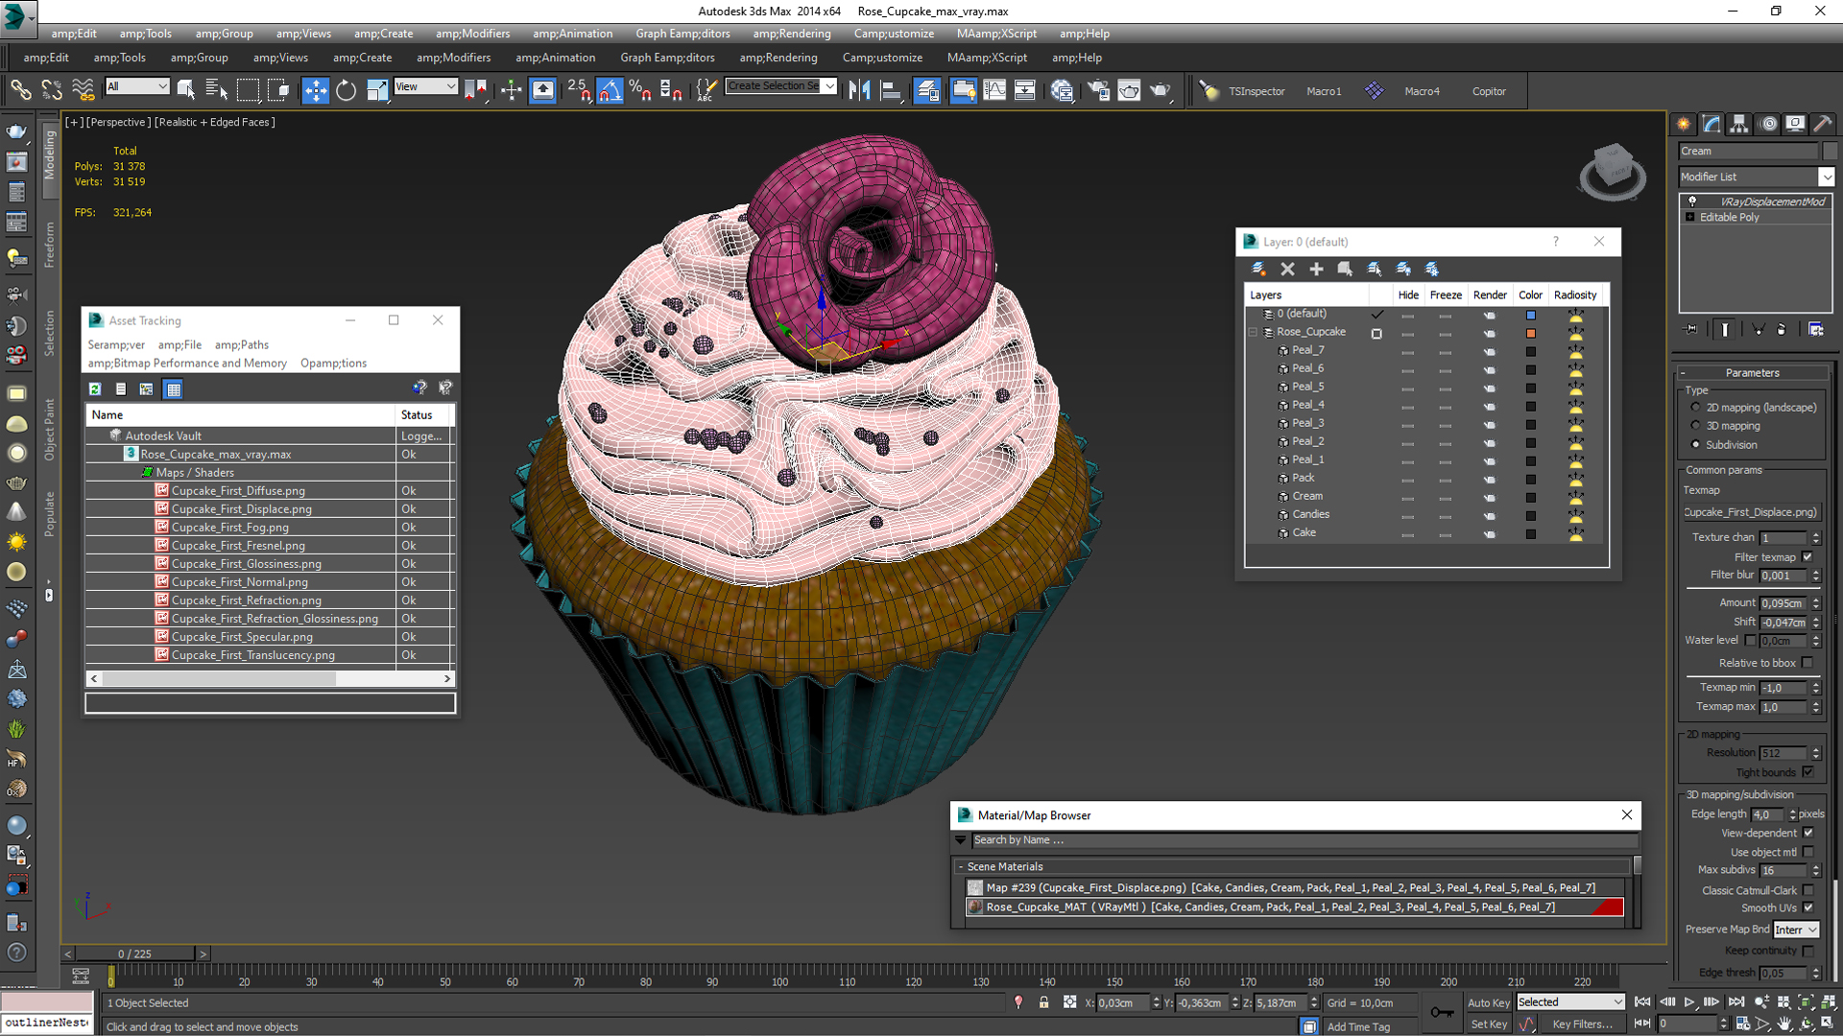The width and height of the screenshot is (1843, 1036).
Task: Open the amp;File menu in Asset Tracking
Action: point(180,344)
